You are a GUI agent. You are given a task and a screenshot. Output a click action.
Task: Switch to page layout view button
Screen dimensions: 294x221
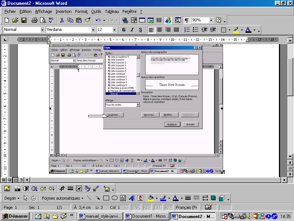click(x=16, y=180)
